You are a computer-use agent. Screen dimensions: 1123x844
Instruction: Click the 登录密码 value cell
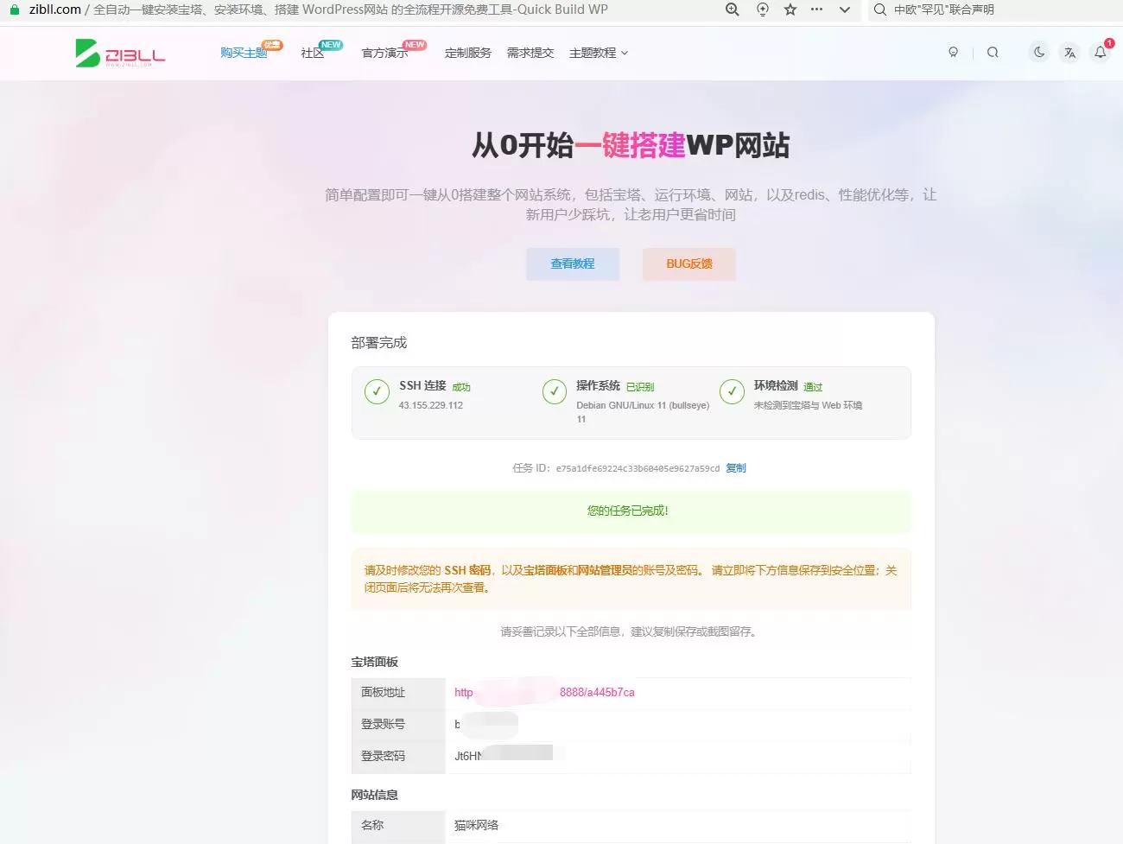[x=678, y=756]
